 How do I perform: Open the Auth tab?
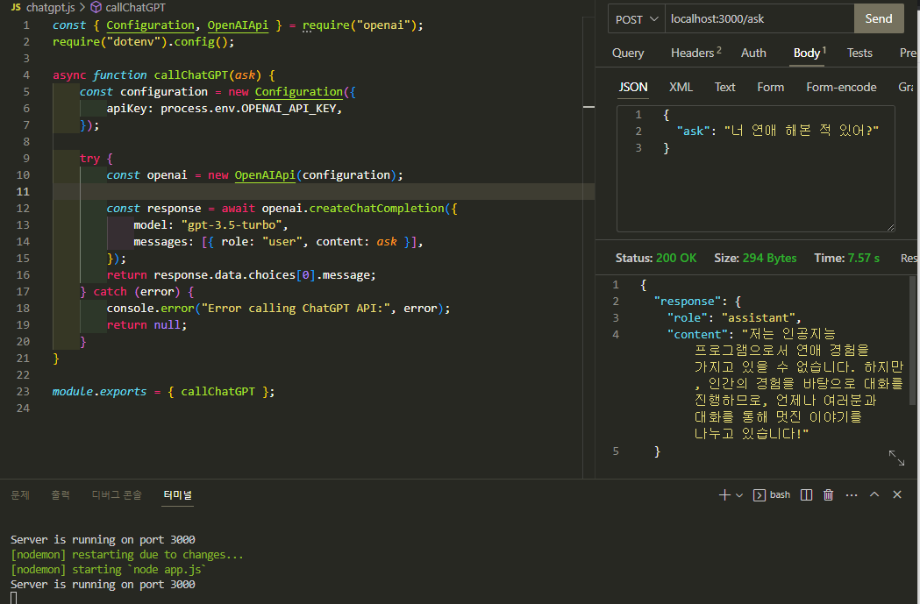(x=753, y=53)
